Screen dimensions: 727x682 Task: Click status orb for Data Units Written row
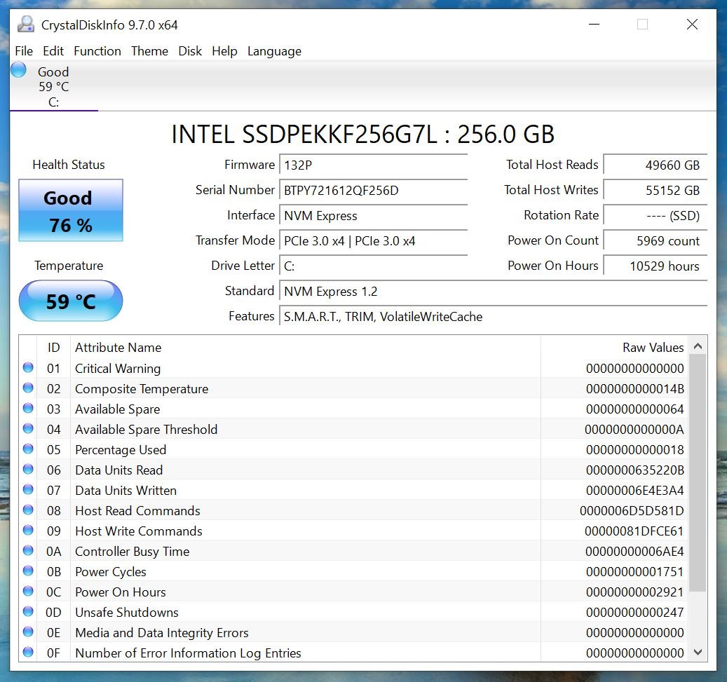click(28, 489)
